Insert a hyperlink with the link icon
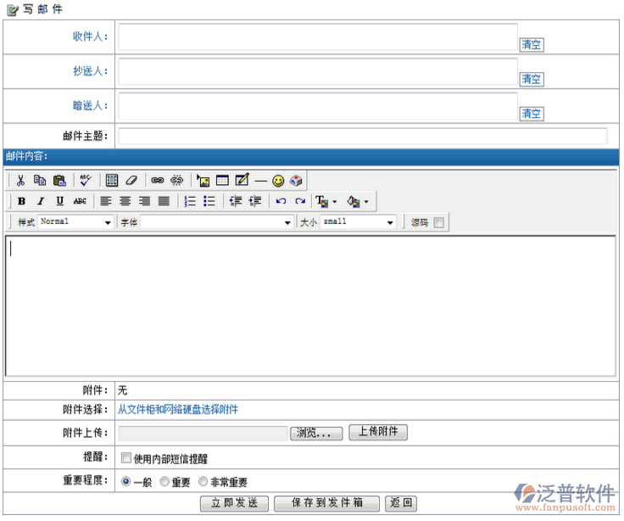This screenshot has height=521, width=624. [157, 181]
